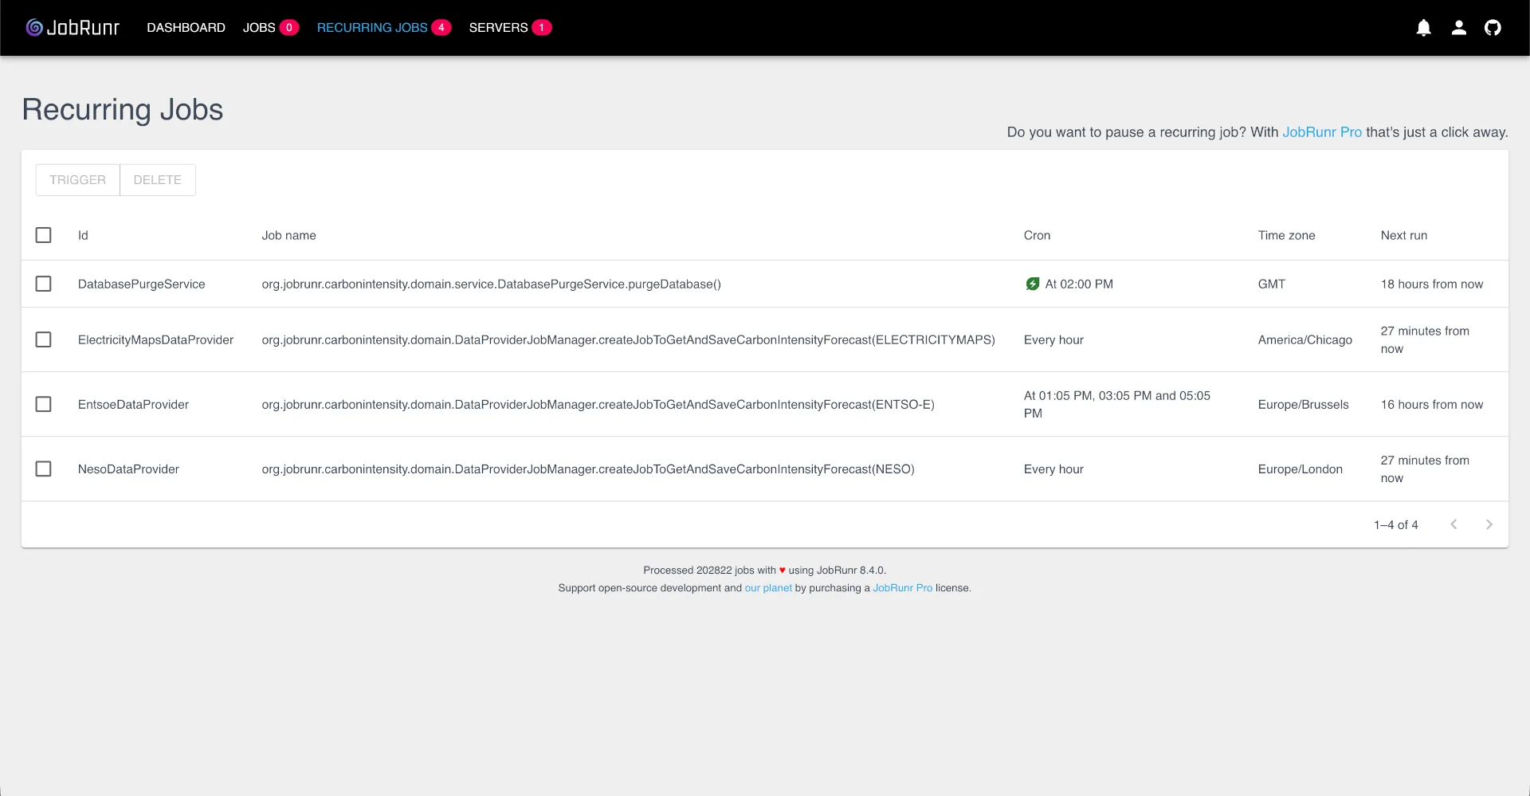Click the Europe/Brussels time zone cell
Image resolution: width=1530 pixels, height=796 pixels.
pos(1303,404)
